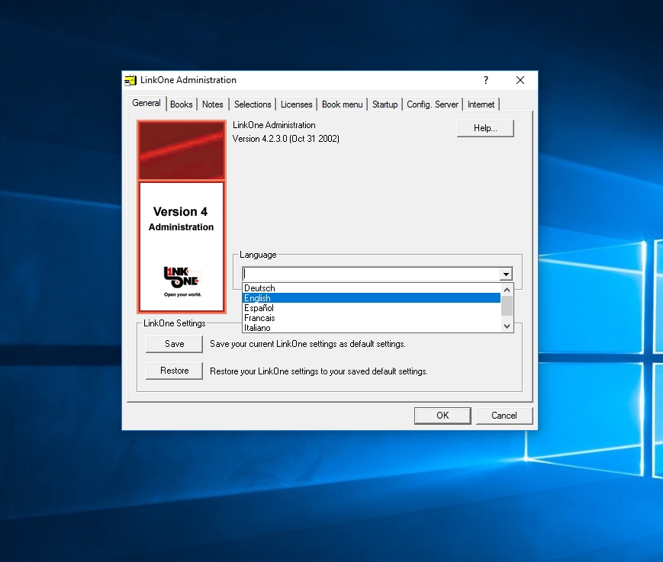663x562 pixels.
Task: Click the language list scroll down arrow
Action: [507, 326]
